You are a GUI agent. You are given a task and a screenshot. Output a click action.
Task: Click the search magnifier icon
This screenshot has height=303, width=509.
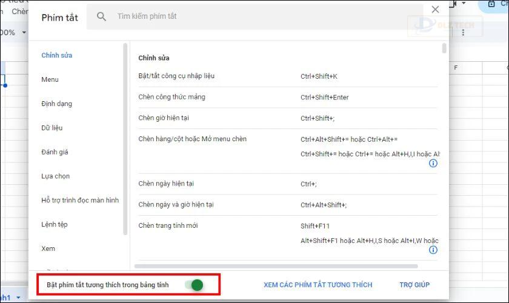101,16
